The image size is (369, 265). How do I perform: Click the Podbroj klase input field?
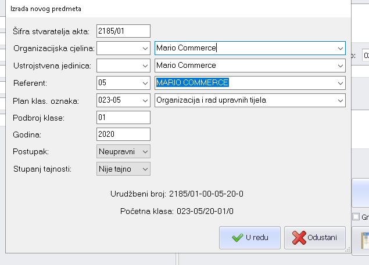point(123,117)
